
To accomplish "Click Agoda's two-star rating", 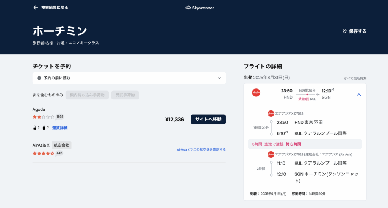I will 43,117.
